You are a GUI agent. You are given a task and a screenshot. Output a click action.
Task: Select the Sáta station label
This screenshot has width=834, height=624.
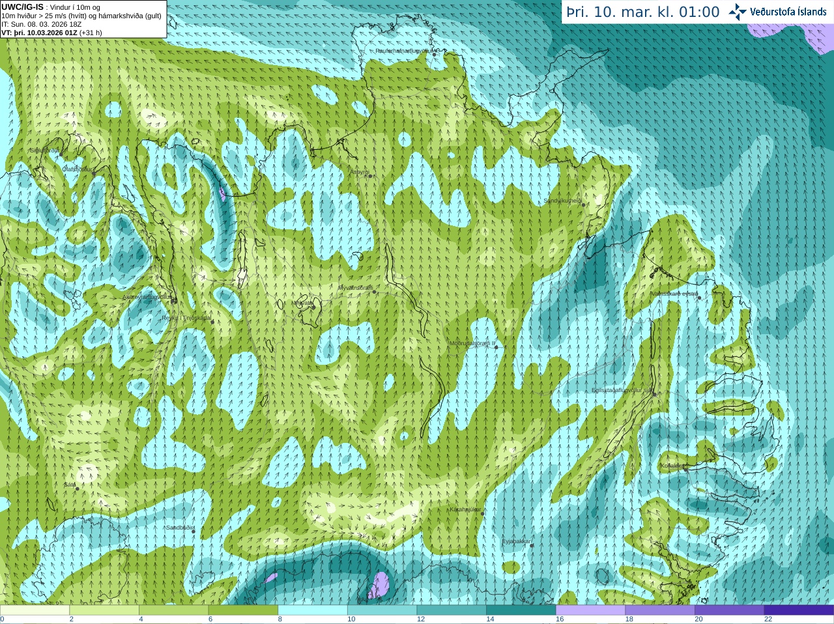coord(70,485)
